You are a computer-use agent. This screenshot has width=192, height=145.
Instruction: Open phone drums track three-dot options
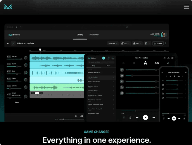186,85
